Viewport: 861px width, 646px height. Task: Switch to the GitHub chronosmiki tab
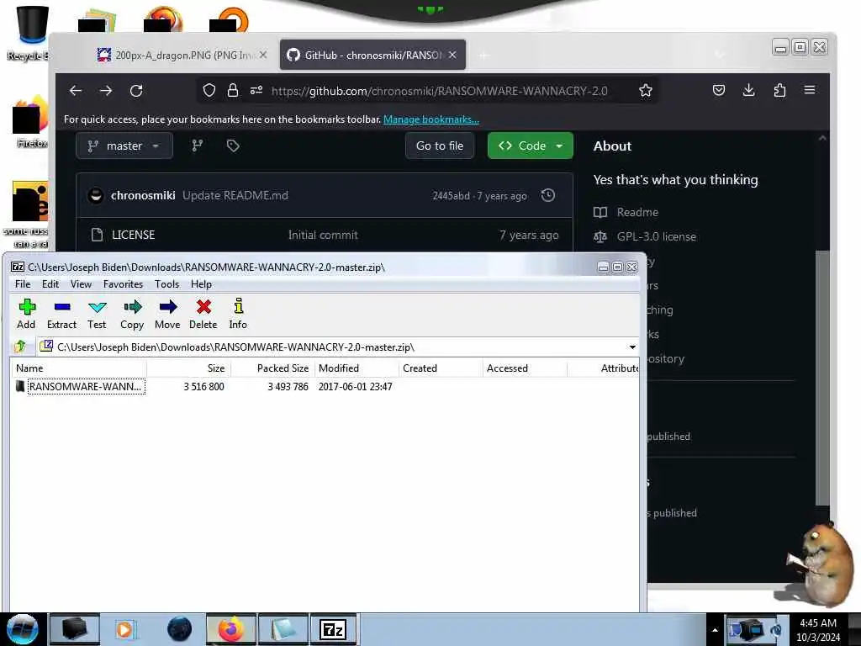[x=372, y=55]
